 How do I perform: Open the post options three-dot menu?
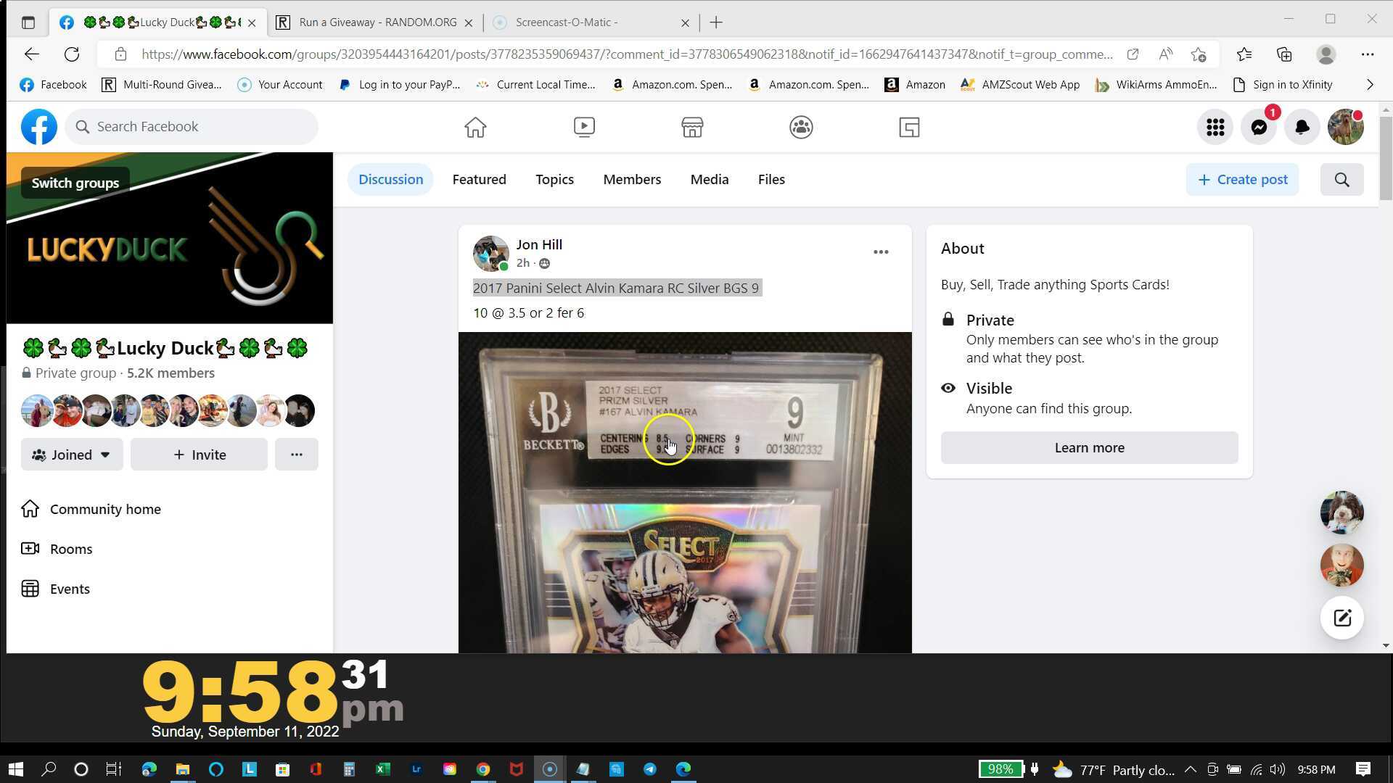click(881, 252)
